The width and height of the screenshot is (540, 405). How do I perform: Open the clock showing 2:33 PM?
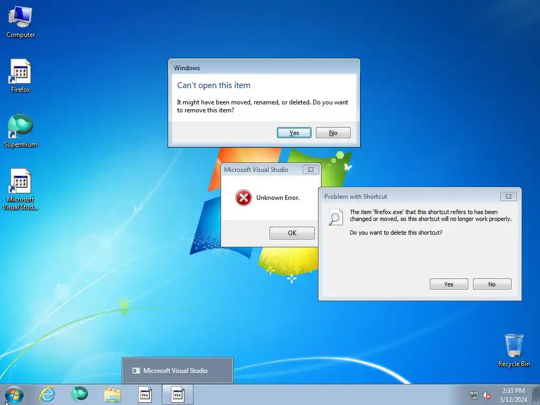(x=513, y=391)
